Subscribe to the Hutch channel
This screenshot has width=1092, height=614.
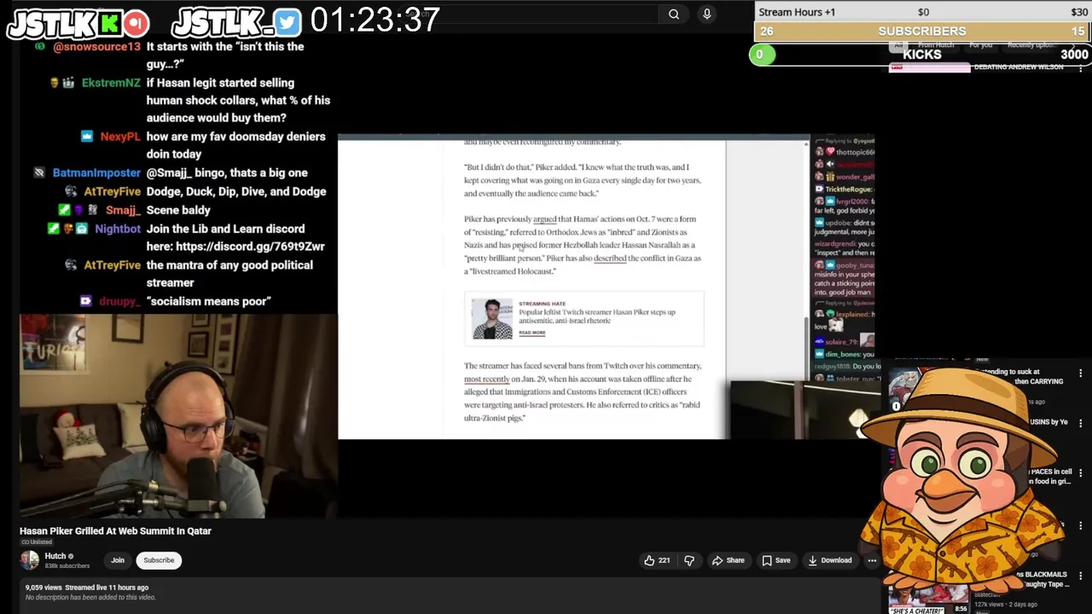pos(159,560)
